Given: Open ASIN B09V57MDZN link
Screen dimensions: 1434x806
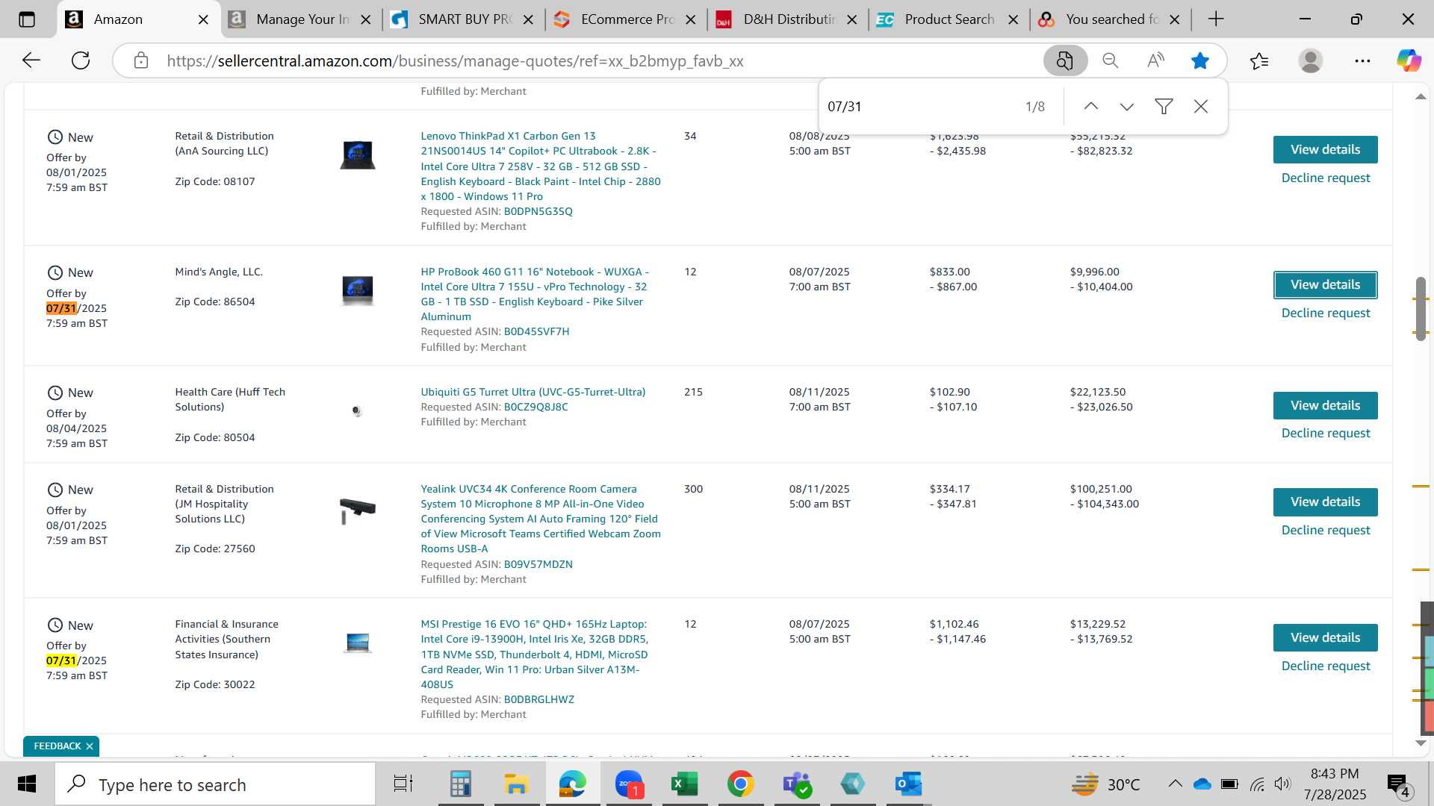Looking at the screenshot, I should (538, 564).
